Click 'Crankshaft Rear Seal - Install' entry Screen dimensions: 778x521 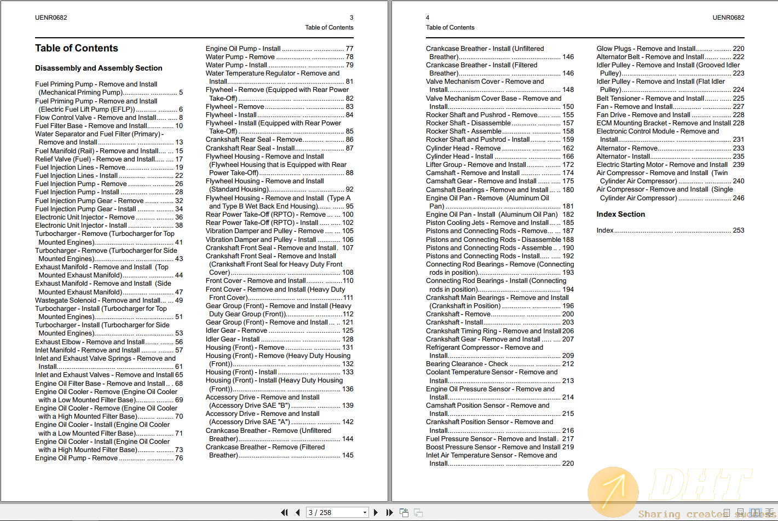(x=279, y=148)
